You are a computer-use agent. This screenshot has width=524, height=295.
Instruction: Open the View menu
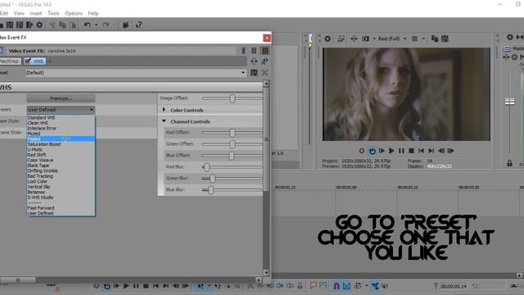pyautogui.click(x=19, y=13)
